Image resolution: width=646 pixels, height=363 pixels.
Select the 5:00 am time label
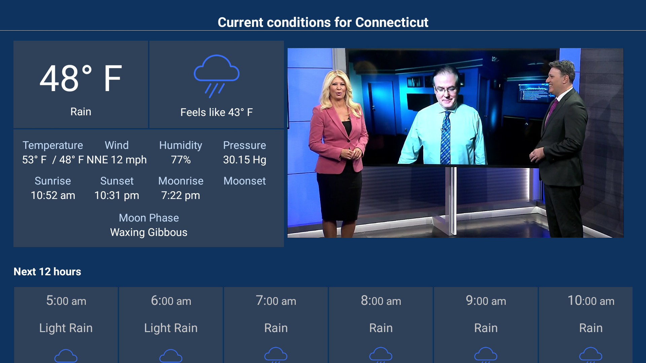point(66,301)
